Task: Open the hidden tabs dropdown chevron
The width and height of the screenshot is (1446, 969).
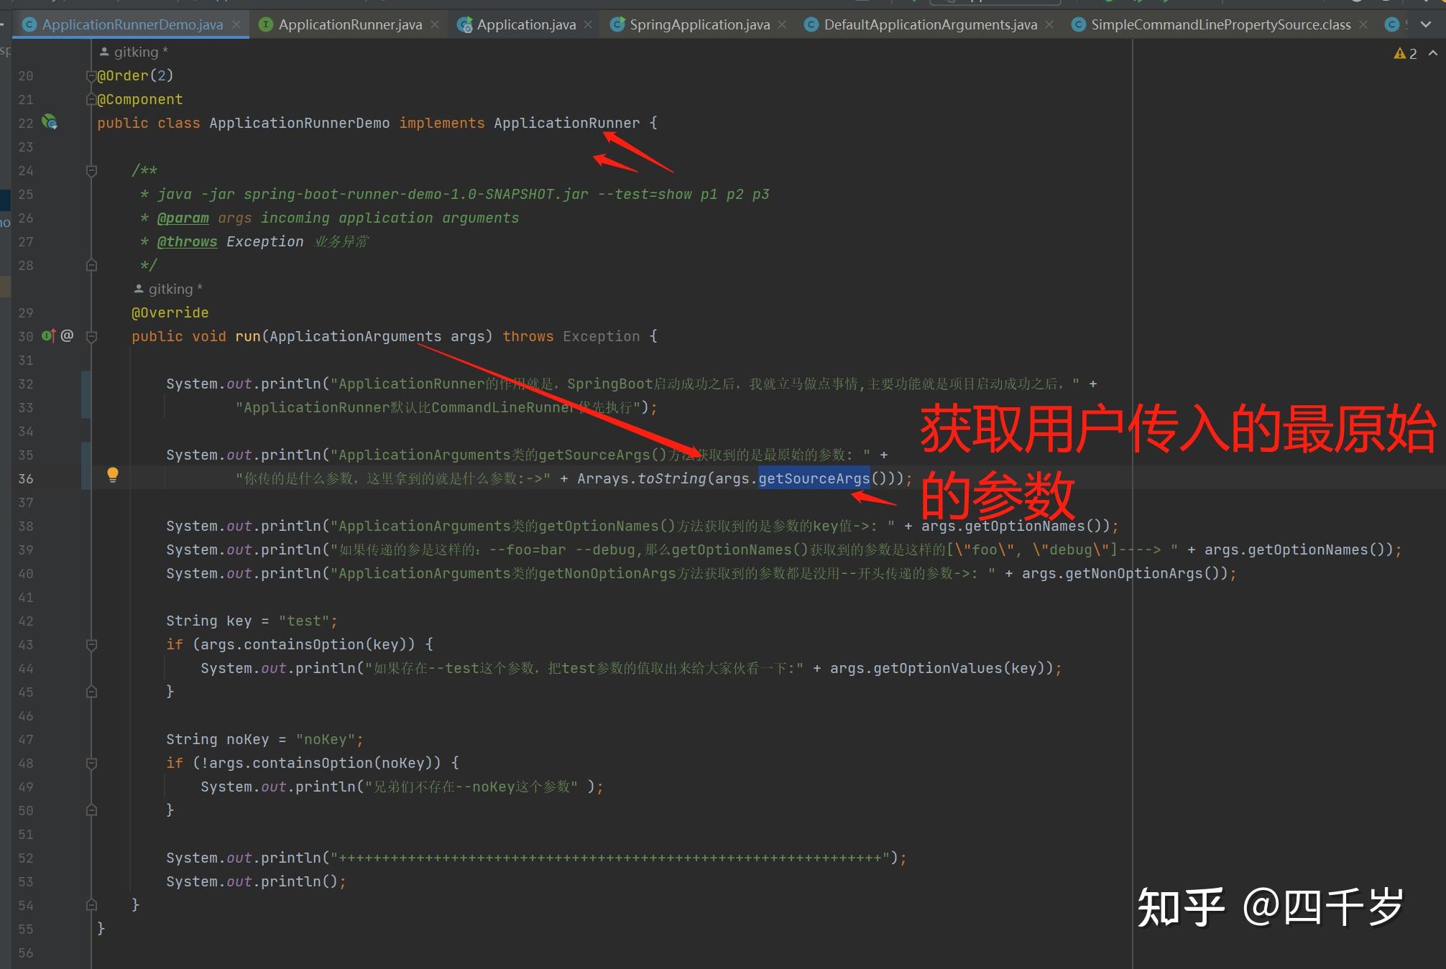Action: 1426,24
